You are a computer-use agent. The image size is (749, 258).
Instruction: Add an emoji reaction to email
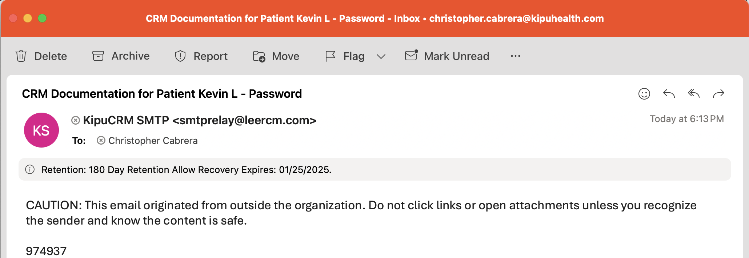coord(644,94)
